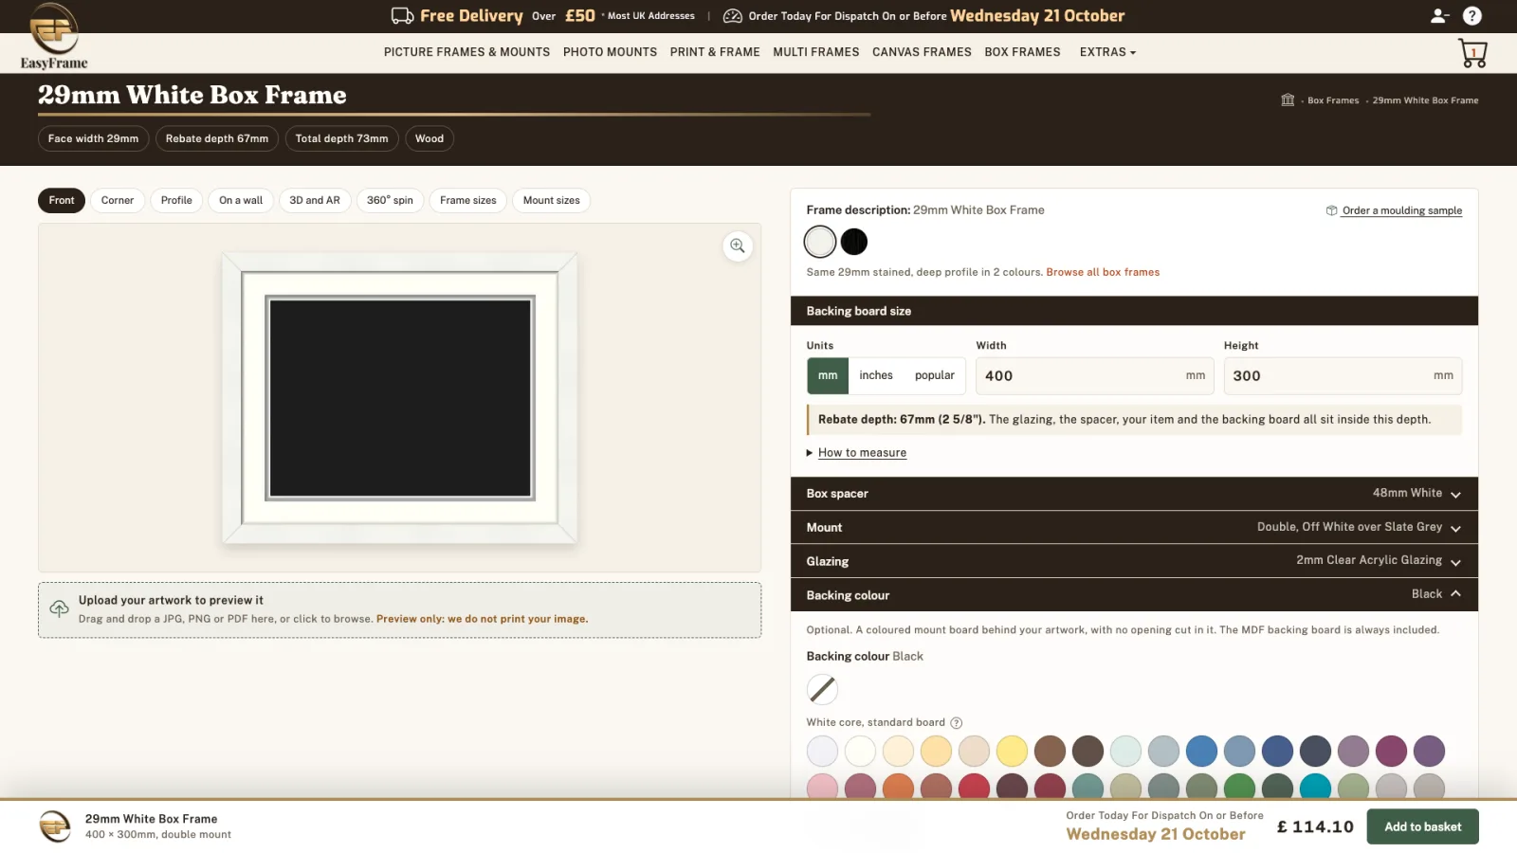Open the Box Frames menu
1517x853 pixels.
point(1022,52)
